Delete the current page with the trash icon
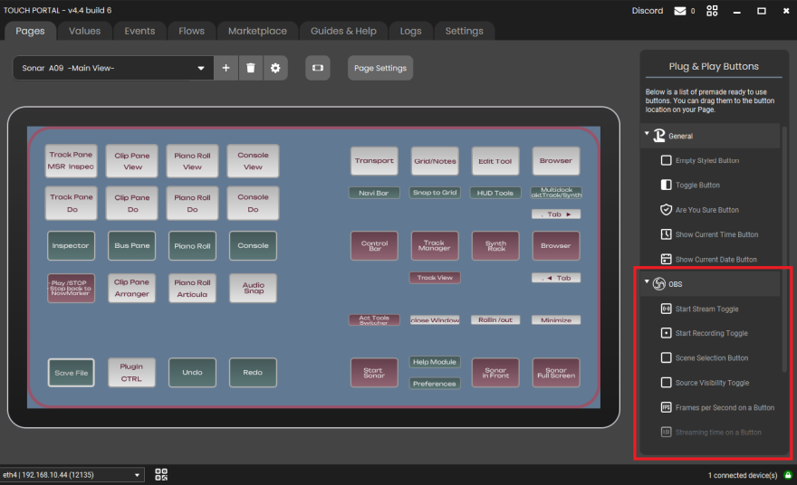Image resolution: width=797 pixels, height=485 pixels. (x=251, y=68)
